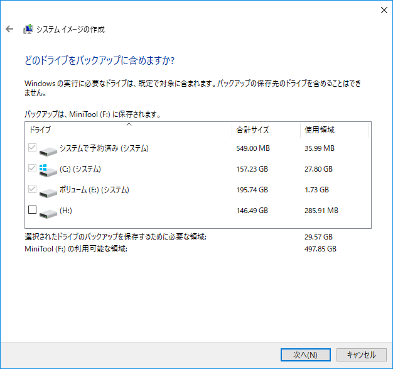Click the sort arrow above the drive column
Viewport: 393px width, 369px height.
129,124
